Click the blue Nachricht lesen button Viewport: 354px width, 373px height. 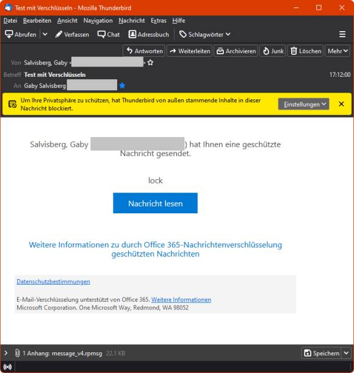click(x=155, y=203)
